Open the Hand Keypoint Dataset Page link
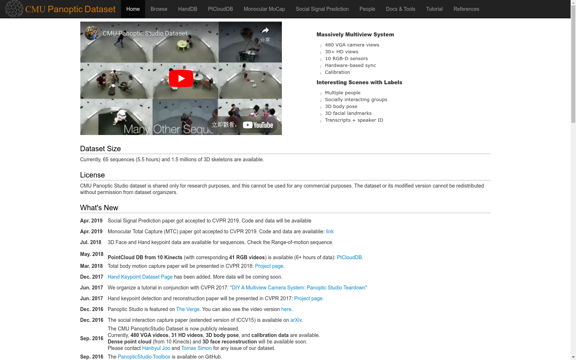Screen dimensions: 576x360 140,277
